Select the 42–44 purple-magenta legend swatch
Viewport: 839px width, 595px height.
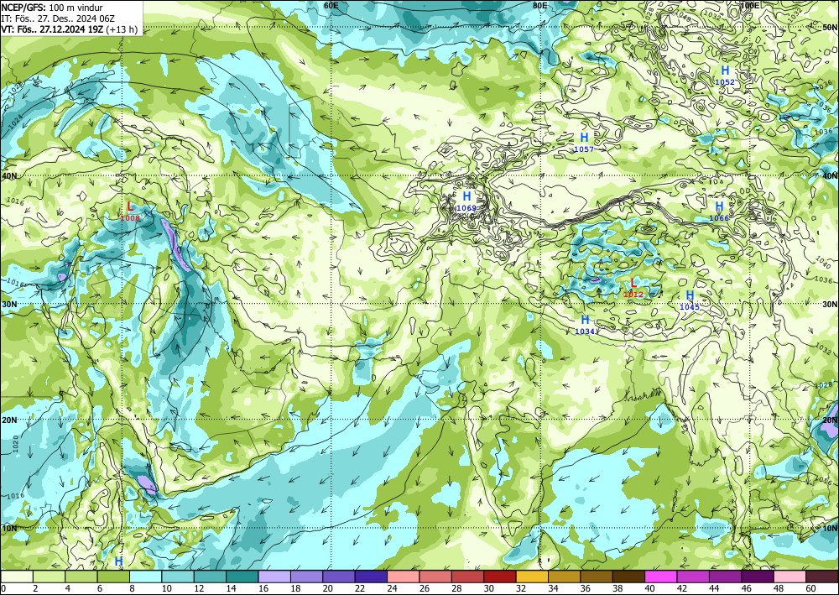click(693, 577)
